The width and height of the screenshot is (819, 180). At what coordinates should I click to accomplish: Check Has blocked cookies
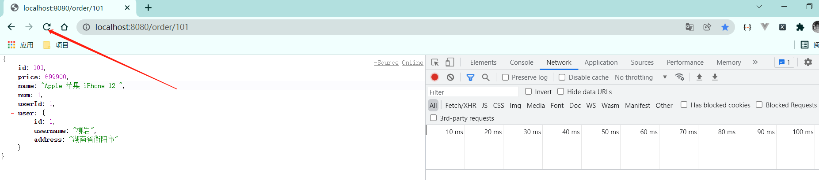[x=684, y=105]
